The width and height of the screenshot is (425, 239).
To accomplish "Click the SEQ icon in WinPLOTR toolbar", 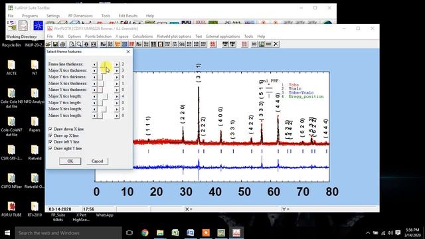I will (x=182, y=44).
